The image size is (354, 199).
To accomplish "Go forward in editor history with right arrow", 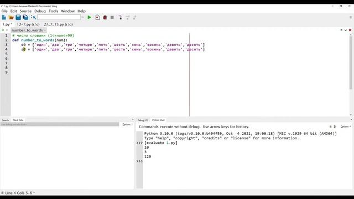I will click(x=7, y=30).
